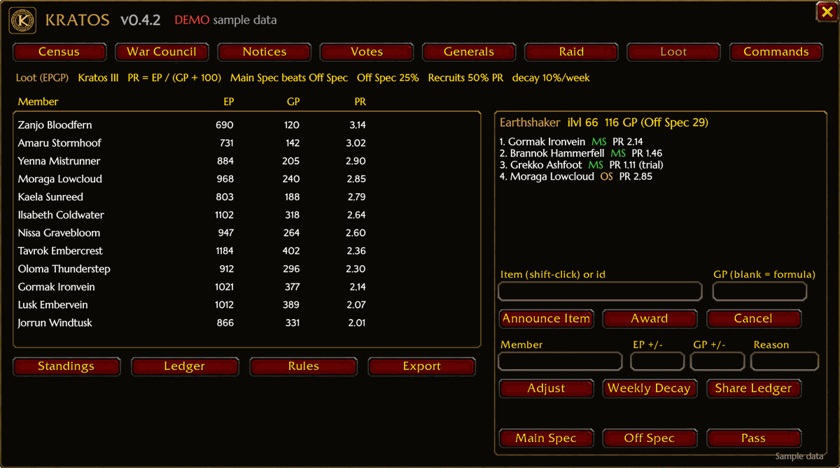
Task: Run Weekly Decay
Action: pyautogui.click(x=650, y=389)
